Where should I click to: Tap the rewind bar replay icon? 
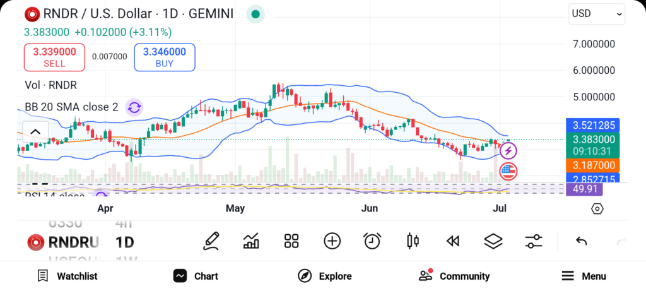tap(453, 241)
